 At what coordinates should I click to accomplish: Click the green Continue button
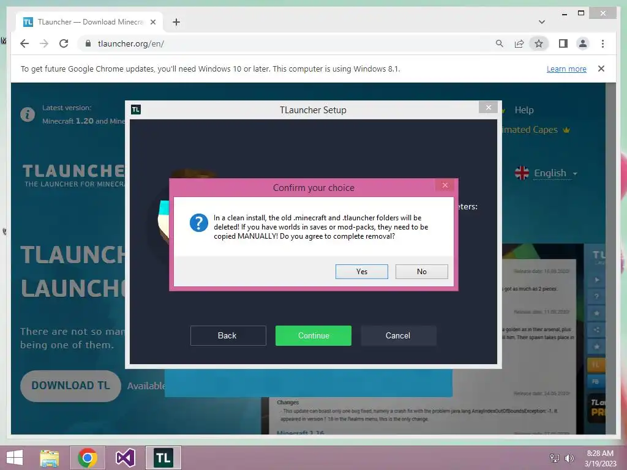tap(313, 335)
